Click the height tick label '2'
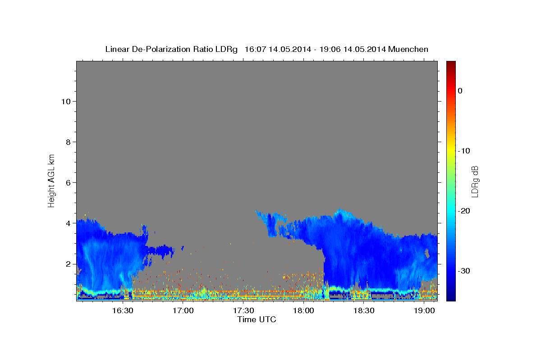 tap(68, 264)
